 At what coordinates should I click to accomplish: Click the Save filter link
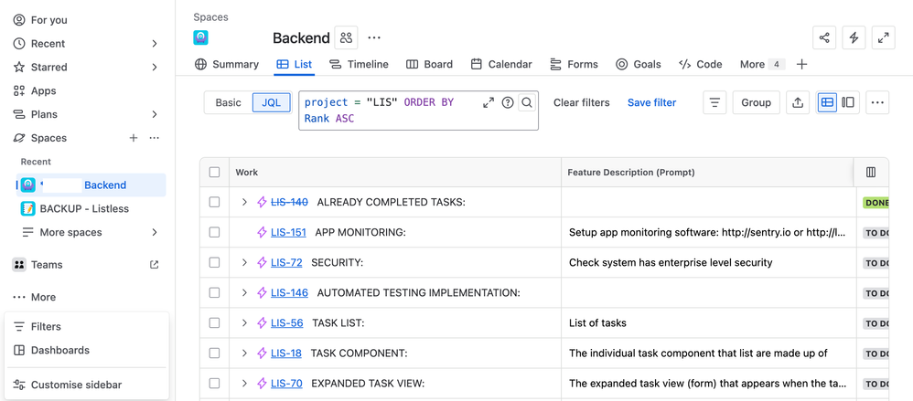(651, 103)
